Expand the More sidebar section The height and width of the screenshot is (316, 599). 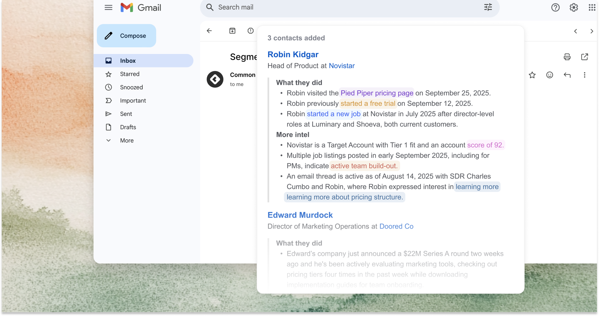point(126,140)
